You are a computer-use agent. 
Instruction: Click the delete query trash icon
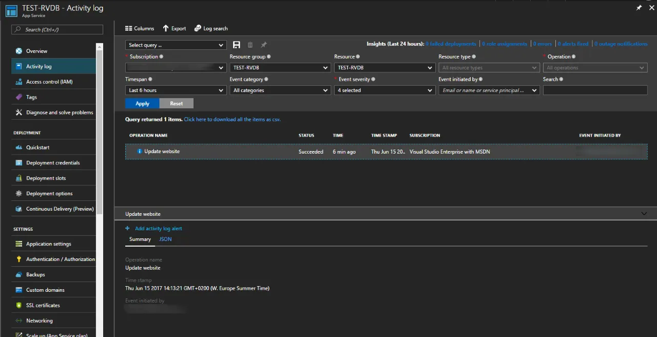pyautogui.click(x=250, y=45)
